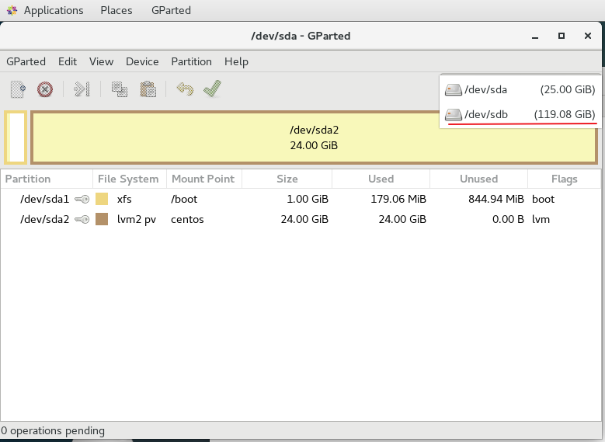Screen dimensions: 605x442
Task: Click the disk icon next to /dev/sda
Action: pyautogui.click(x=454, y=90)
